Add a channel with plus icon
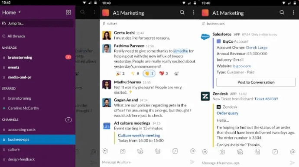 (68, 120)
